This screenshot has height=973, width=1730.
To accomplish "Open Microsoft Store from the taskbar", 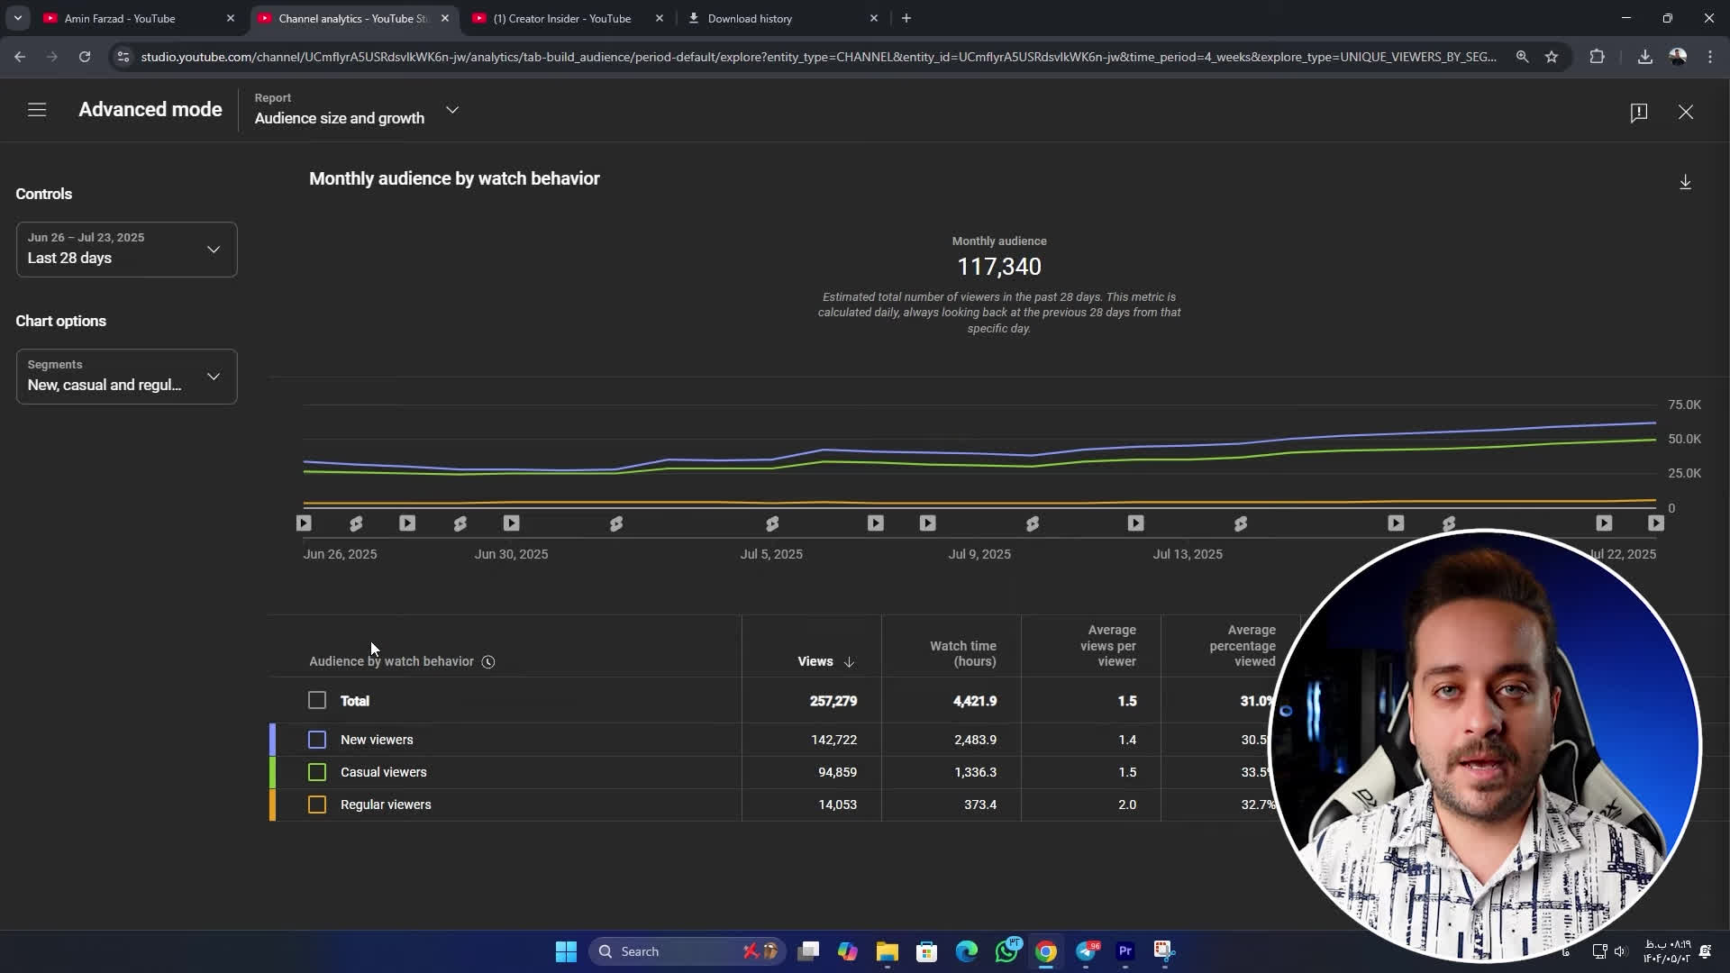I will point(927,951).
